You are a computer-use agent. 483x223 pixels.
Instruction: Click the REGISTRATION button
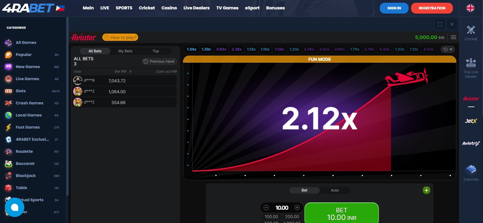(x=432, y=8)
